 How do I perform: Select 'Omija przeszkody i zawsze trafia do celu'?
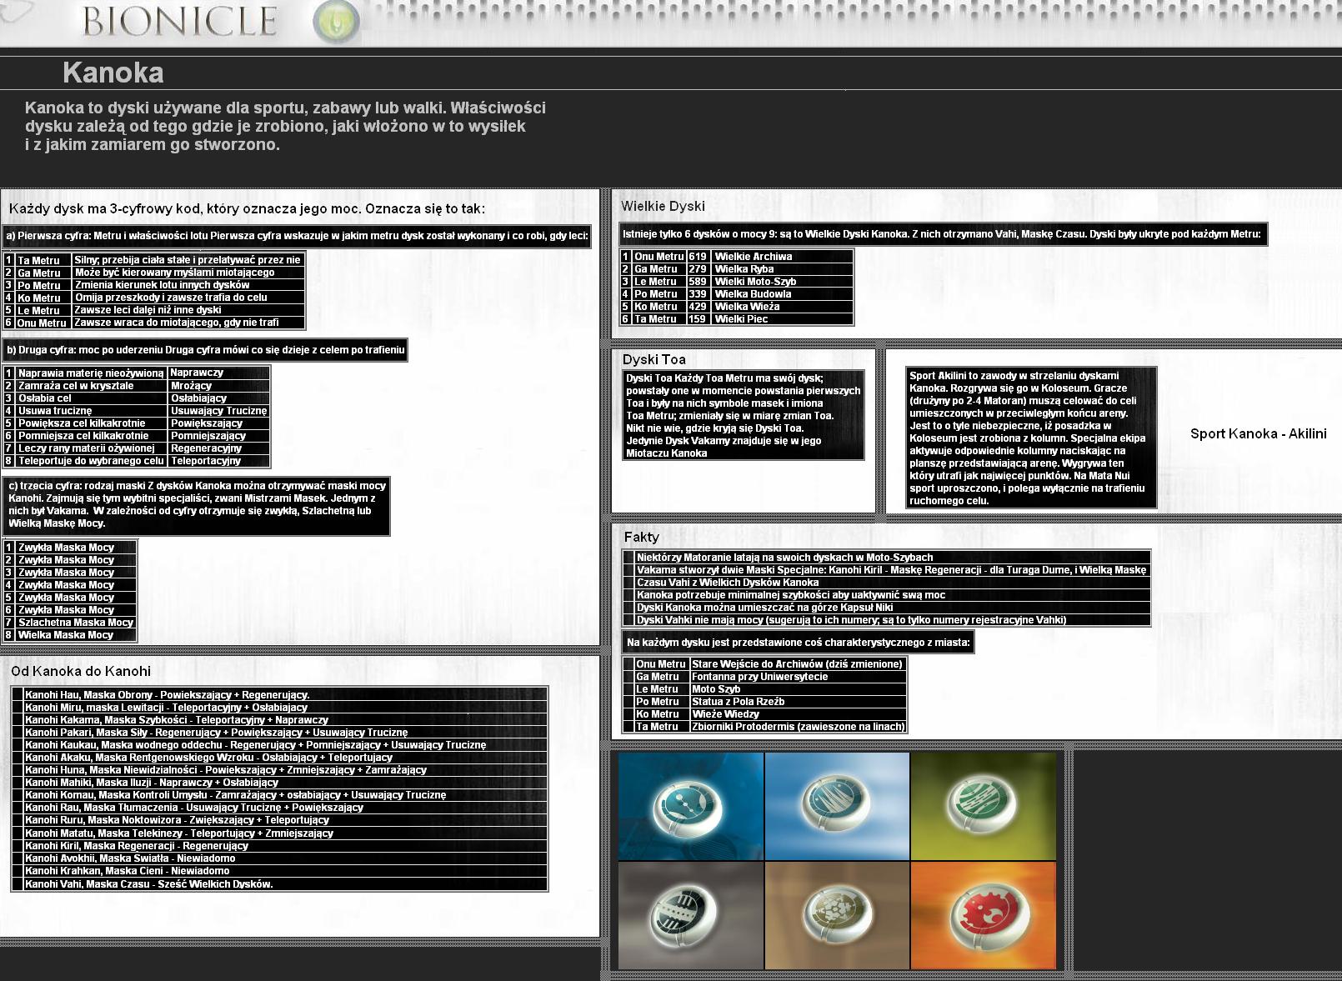[x=188, y=298]
